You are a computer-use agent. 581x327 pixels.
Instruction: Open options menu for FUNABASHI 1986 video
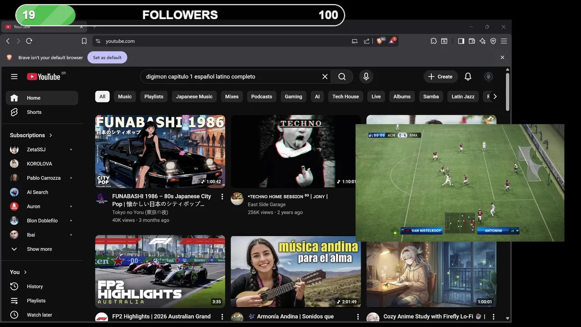click(x=222, y=197)
